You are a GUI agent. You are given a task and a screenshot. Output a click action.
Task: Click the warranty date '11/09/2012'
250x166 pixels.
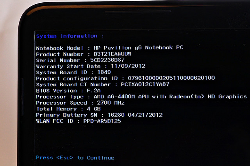click(128, 66)
